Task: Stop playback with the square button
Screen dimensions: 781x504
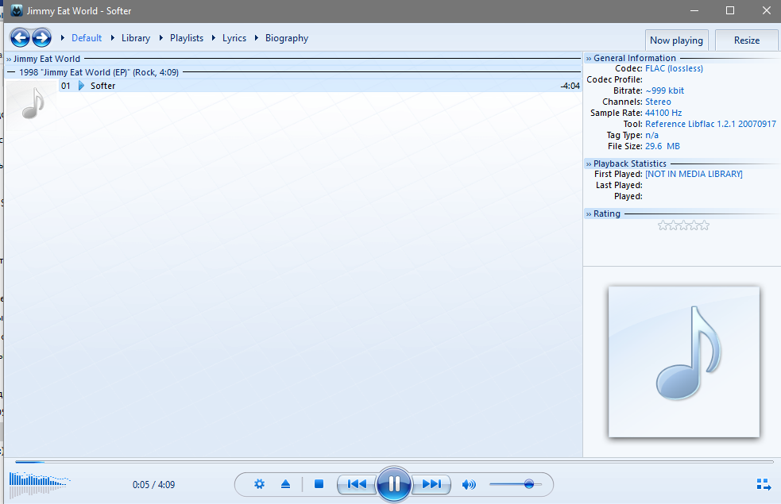Action: tap(319, 483)
